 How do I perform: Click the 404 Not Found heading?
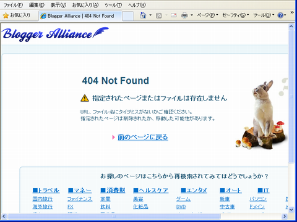[x=116, y=81]
